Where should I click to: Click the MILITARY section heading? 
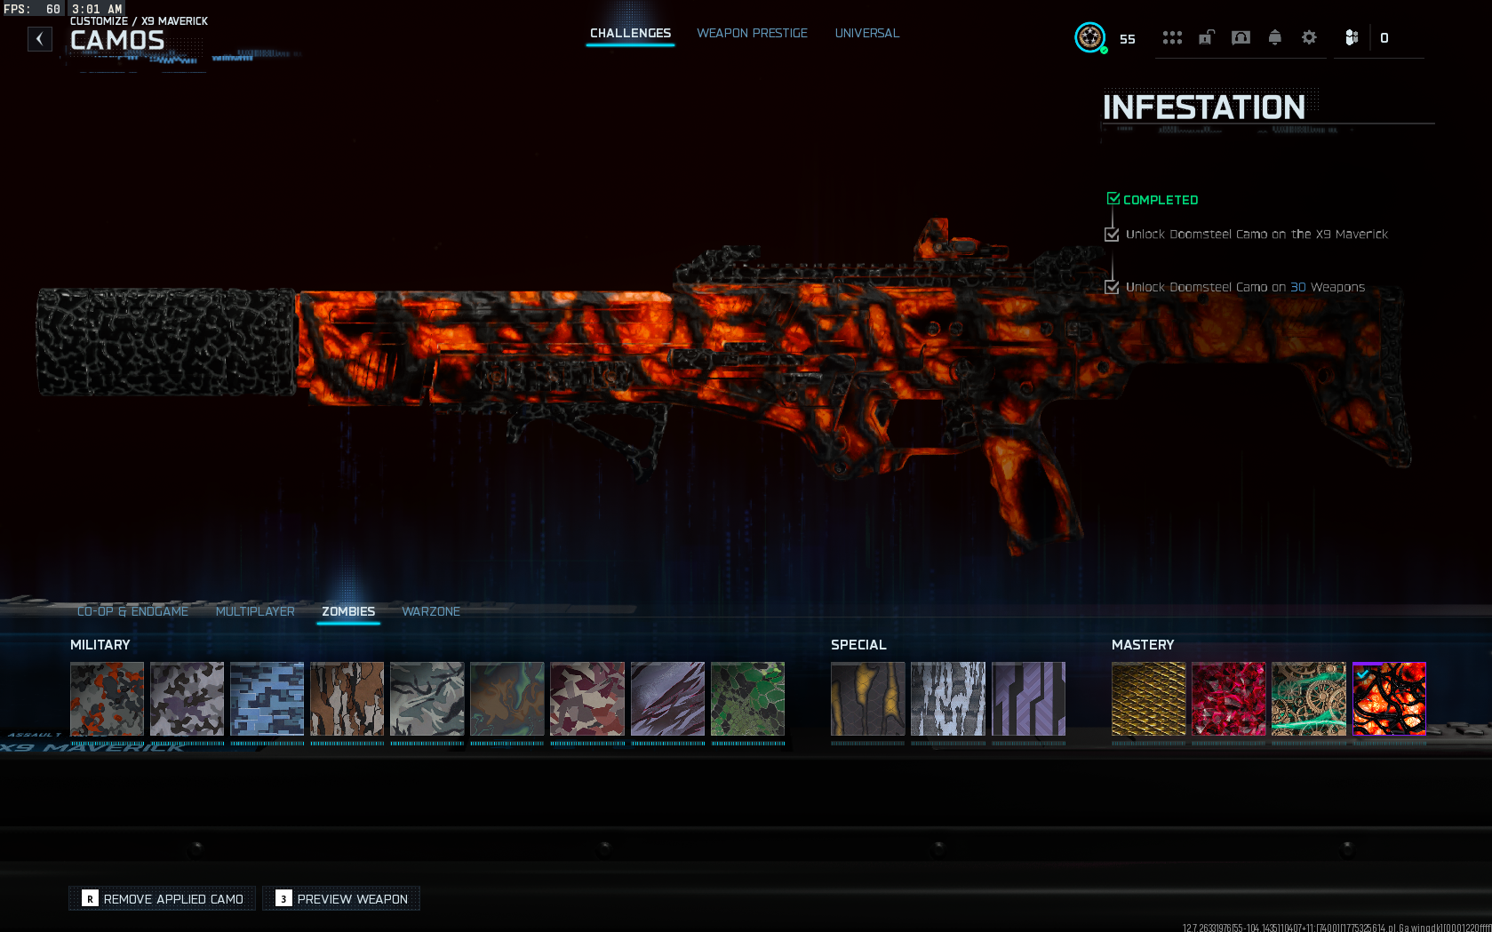100,644
